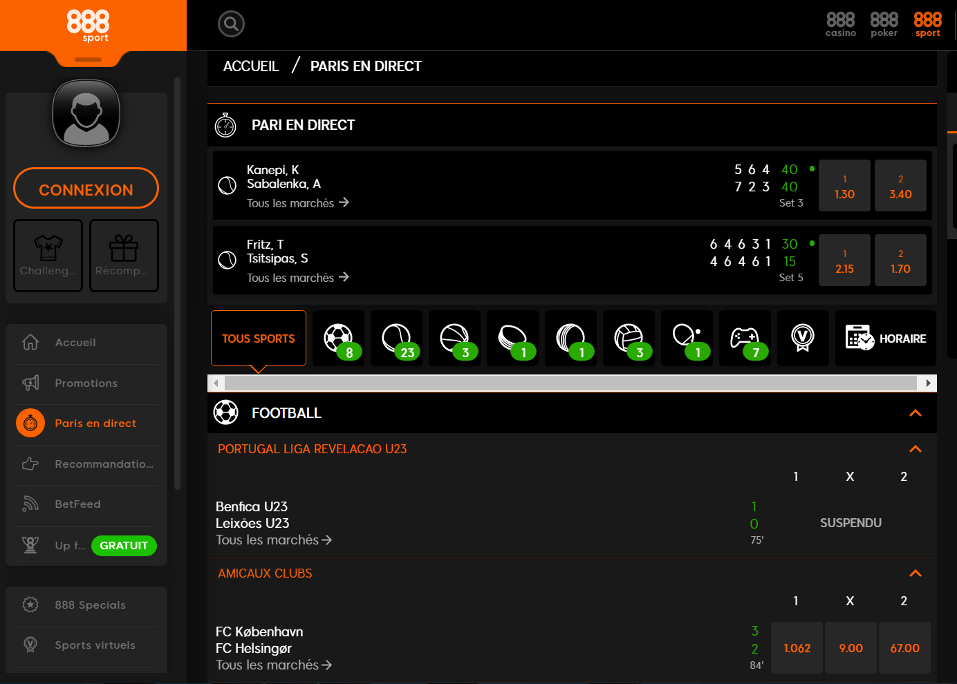The image size is (957, 684).
Task: Go to 888 poker site
Action: [x=884, y=24]
